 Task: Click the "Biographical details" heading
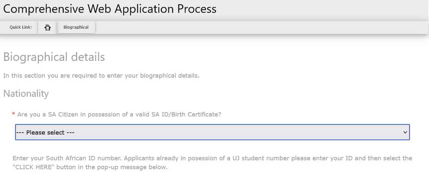[54, 57]
